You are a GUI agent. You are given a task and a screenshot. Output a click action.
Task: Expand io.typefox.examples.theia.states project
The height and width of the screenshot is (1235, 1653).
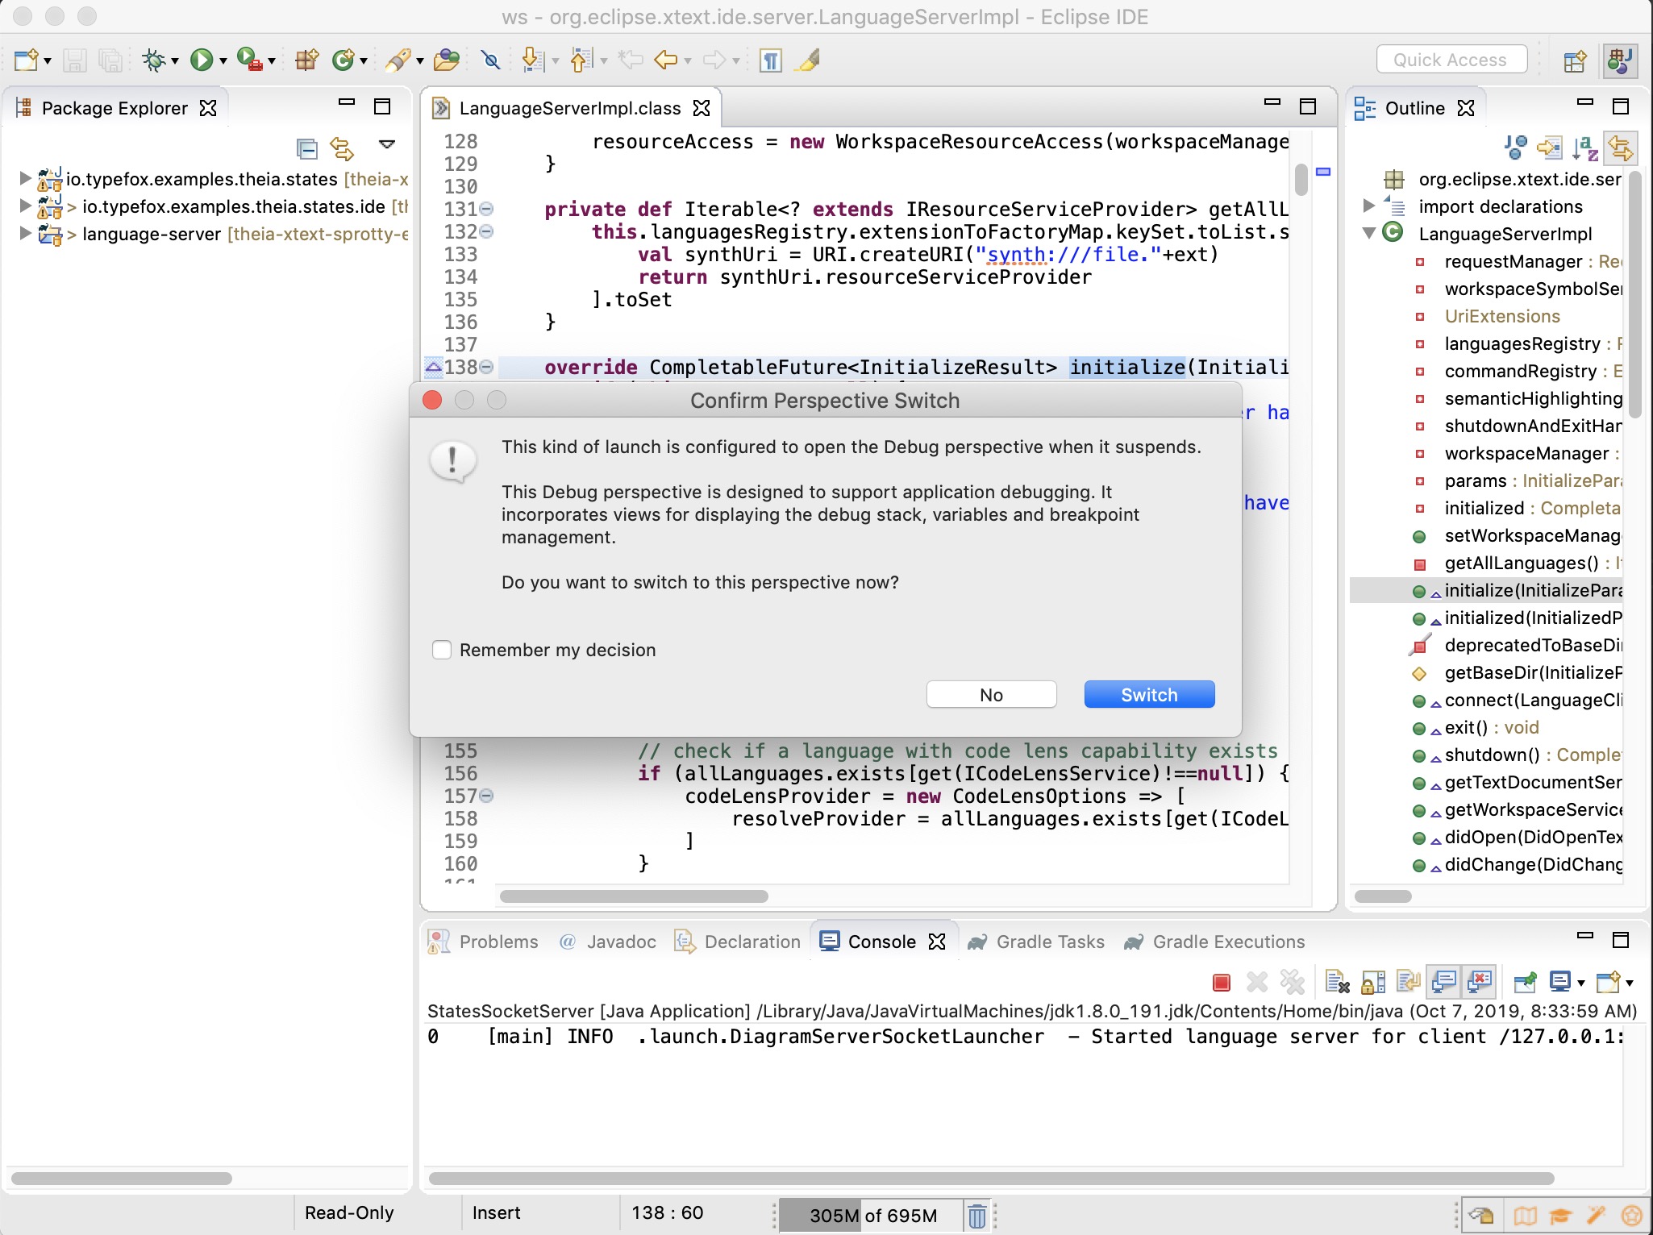click(x=25, y=178)
